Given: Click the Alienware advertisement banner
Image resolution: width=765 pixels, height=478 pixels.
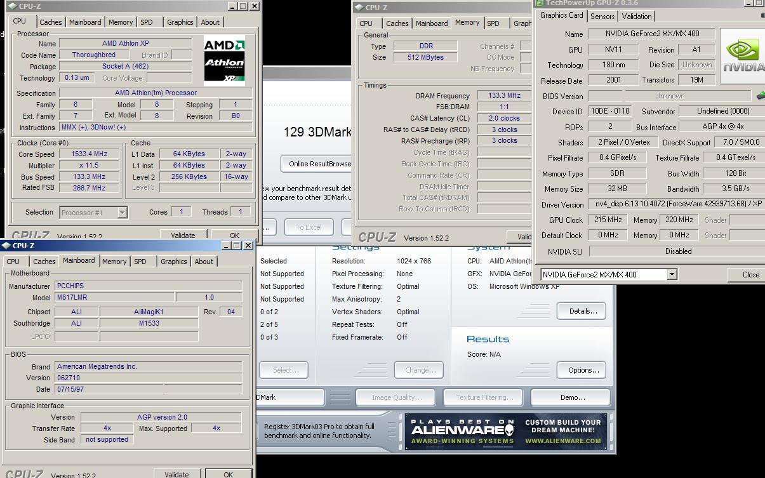Looking at the screenshot, I should (x=506, y=432).
